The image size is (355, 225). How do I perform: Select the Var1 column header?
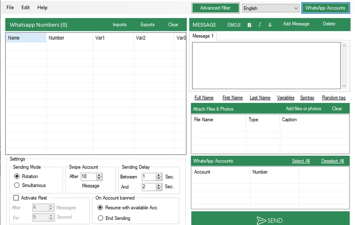click(x=113, y=38)
